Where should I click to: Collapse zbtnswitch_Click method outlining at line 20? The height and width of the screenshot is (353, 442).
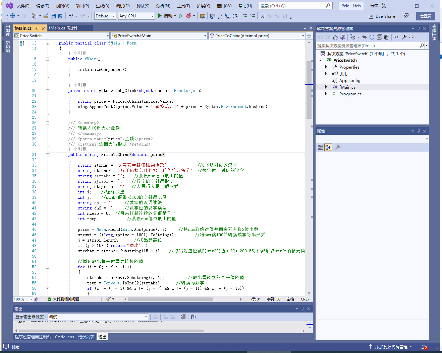47,91
